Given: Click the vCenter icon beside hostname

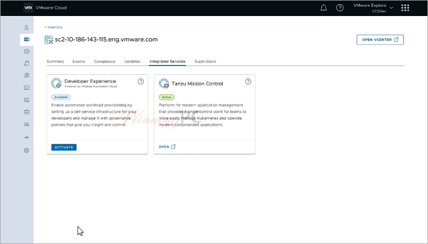Looking at the screenshot, I should point(49,40).
